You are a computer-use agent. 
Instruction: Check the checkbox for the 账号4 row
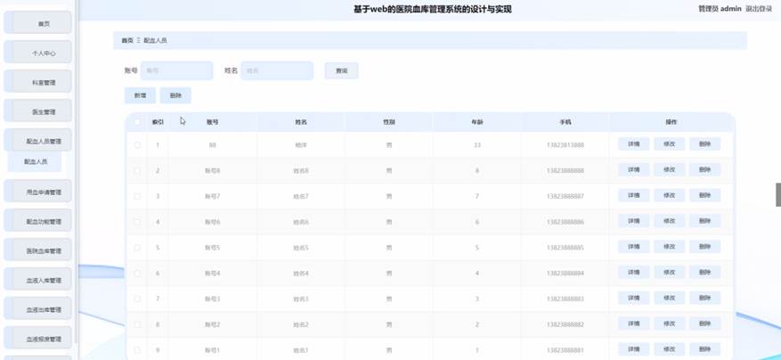137,274
